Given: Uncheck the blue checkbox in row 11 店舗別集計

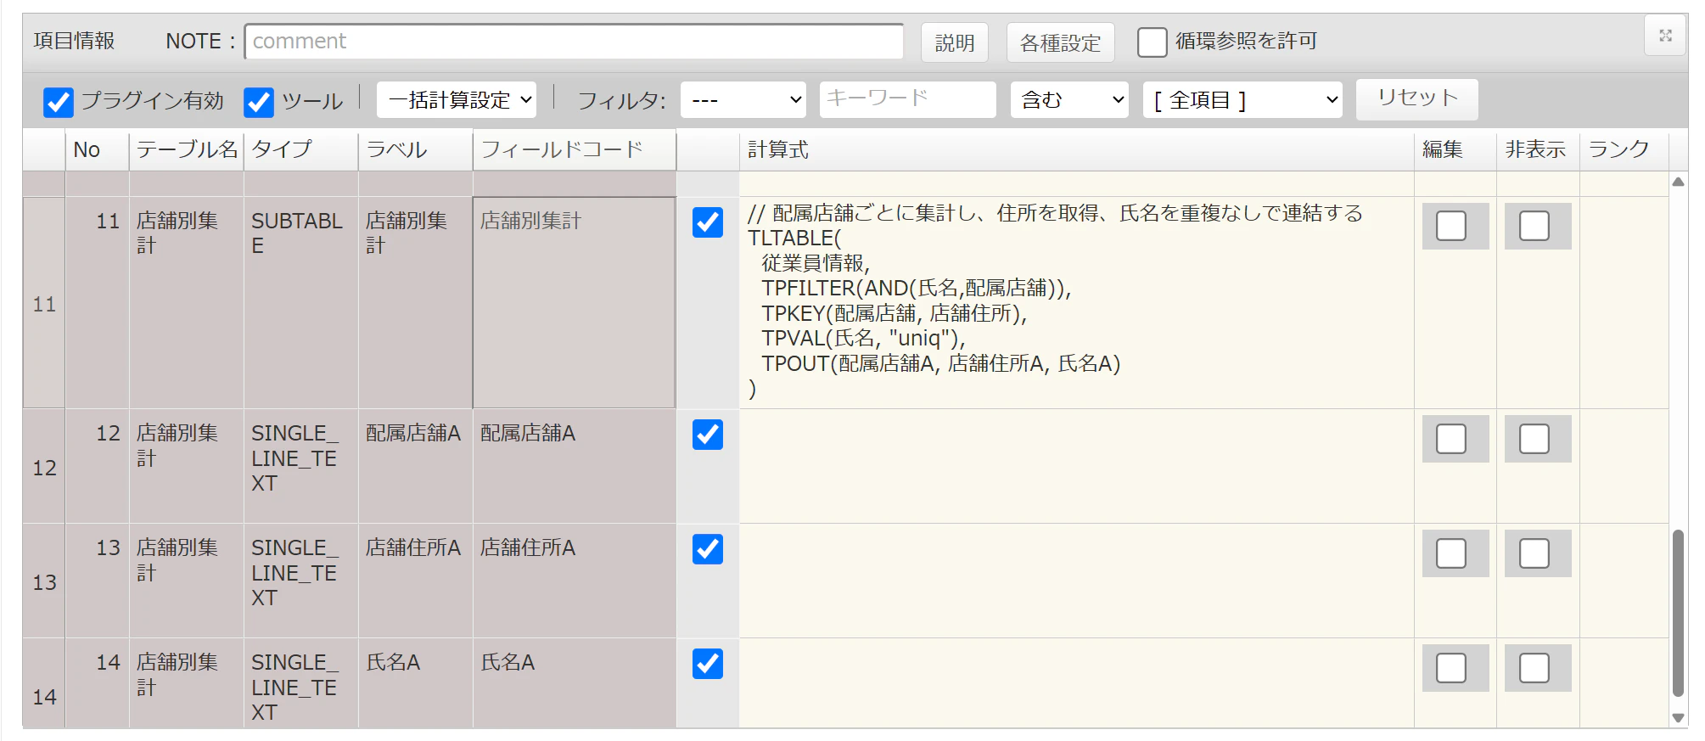Looking at the screenshot, I should click(x=708, y=222).
